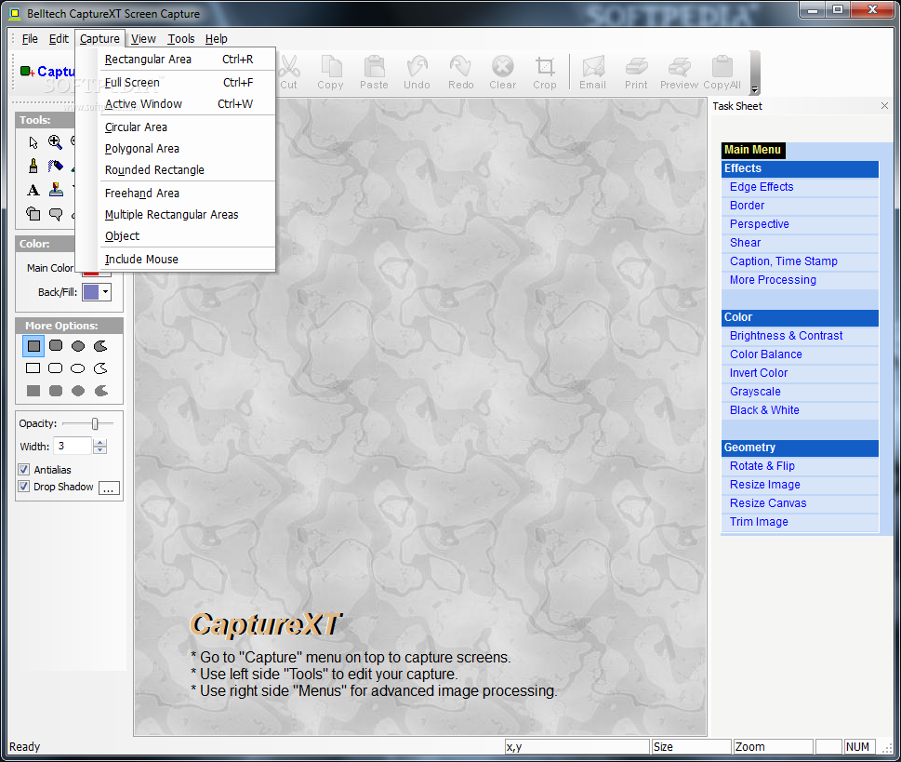The image size is (901, 762).
Task: Open the View menu
Action: 143,38
